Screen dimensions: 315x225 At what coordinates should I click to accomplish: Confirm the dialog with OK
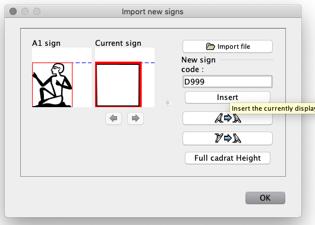265,198
